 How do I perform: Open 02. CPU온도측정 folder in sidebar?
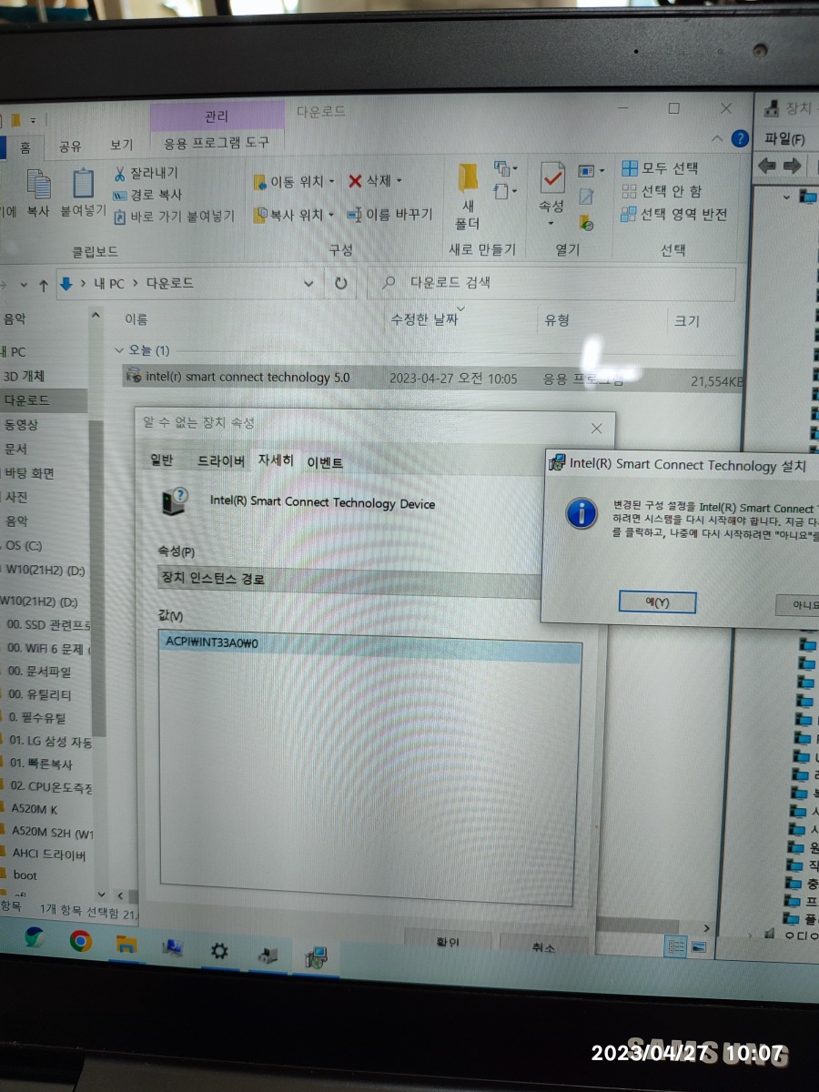click(x=51, y=786)
